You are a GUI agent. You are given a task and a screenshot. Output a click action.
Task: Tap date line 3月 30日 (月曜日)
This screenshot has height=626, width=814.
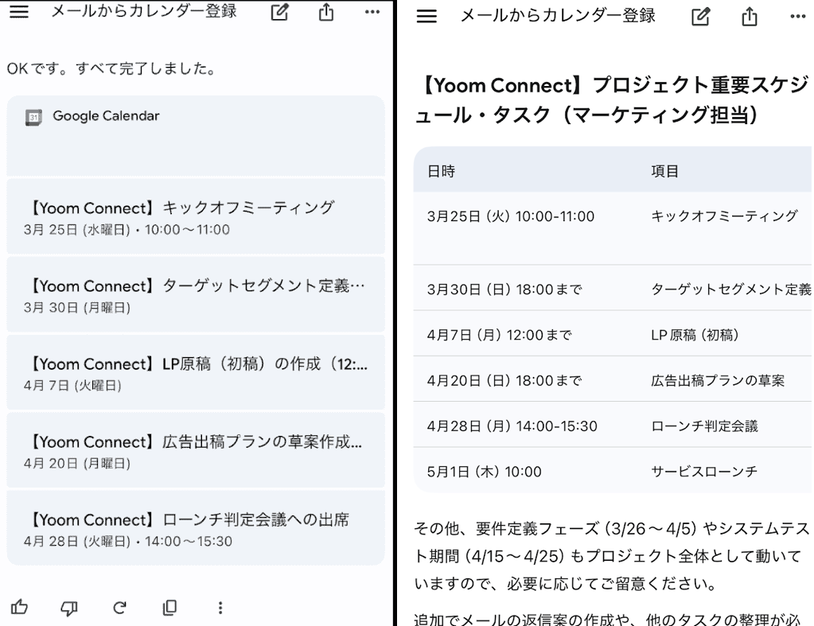coord(77,307)
